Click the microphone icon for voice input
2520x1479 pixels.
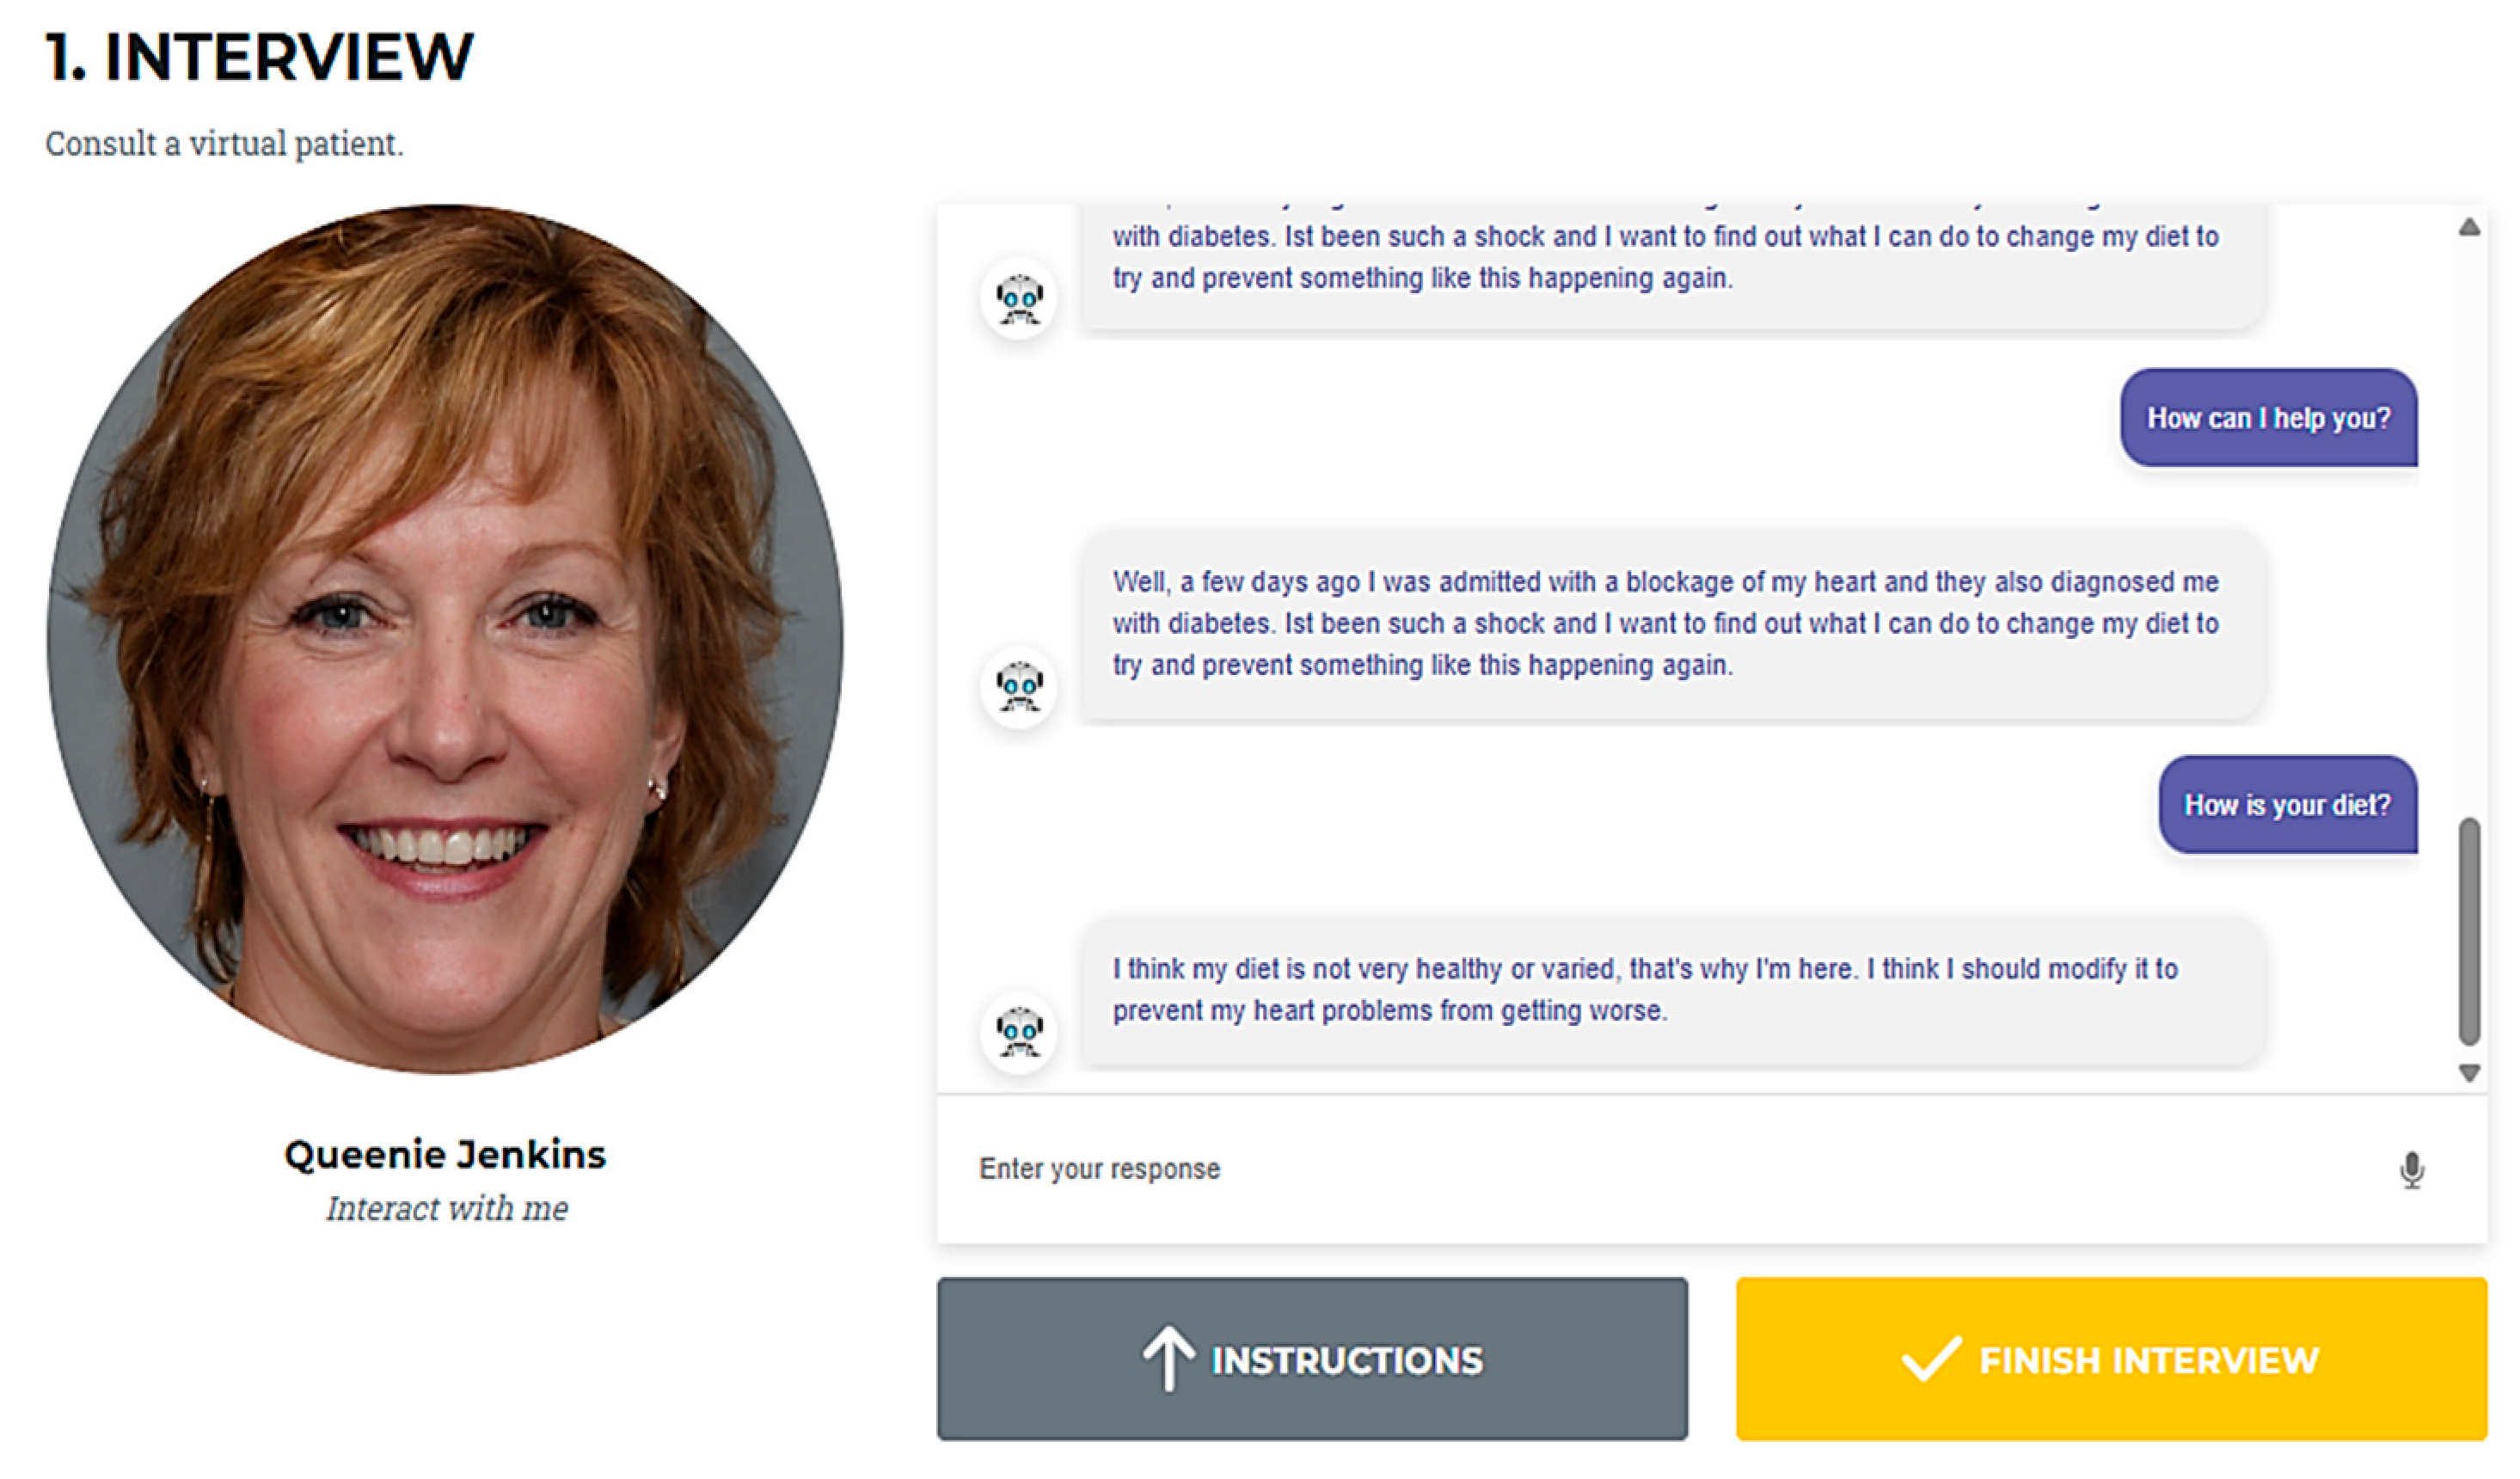pyautogui.click(x=2411, y=1169)
